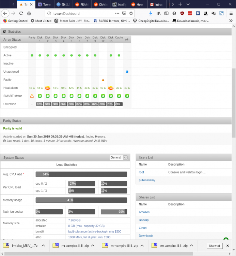The width and height of the screenshot is (236, 256).
Task: Click the Disk 15 HOT heat alarm icon
Action: pos(111,88)
